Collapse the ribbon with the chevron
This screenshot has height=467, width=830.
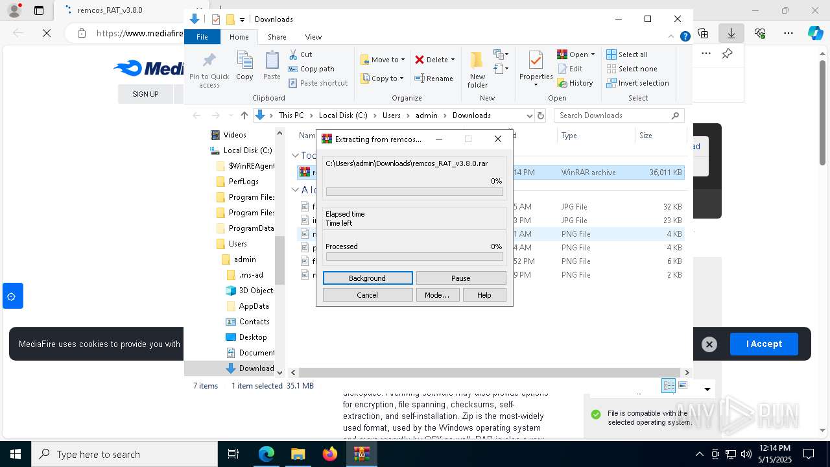(x=672, y=37)
